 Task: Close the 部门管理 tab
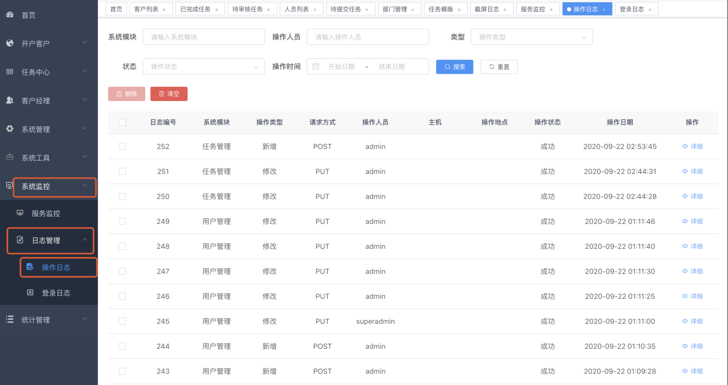(413, 10)
